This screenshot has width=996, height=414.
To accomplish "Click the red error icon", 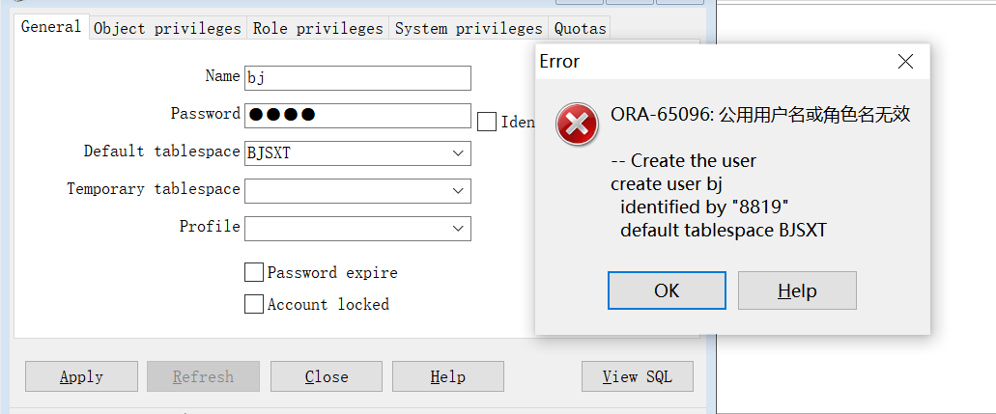I will [577, 124].
